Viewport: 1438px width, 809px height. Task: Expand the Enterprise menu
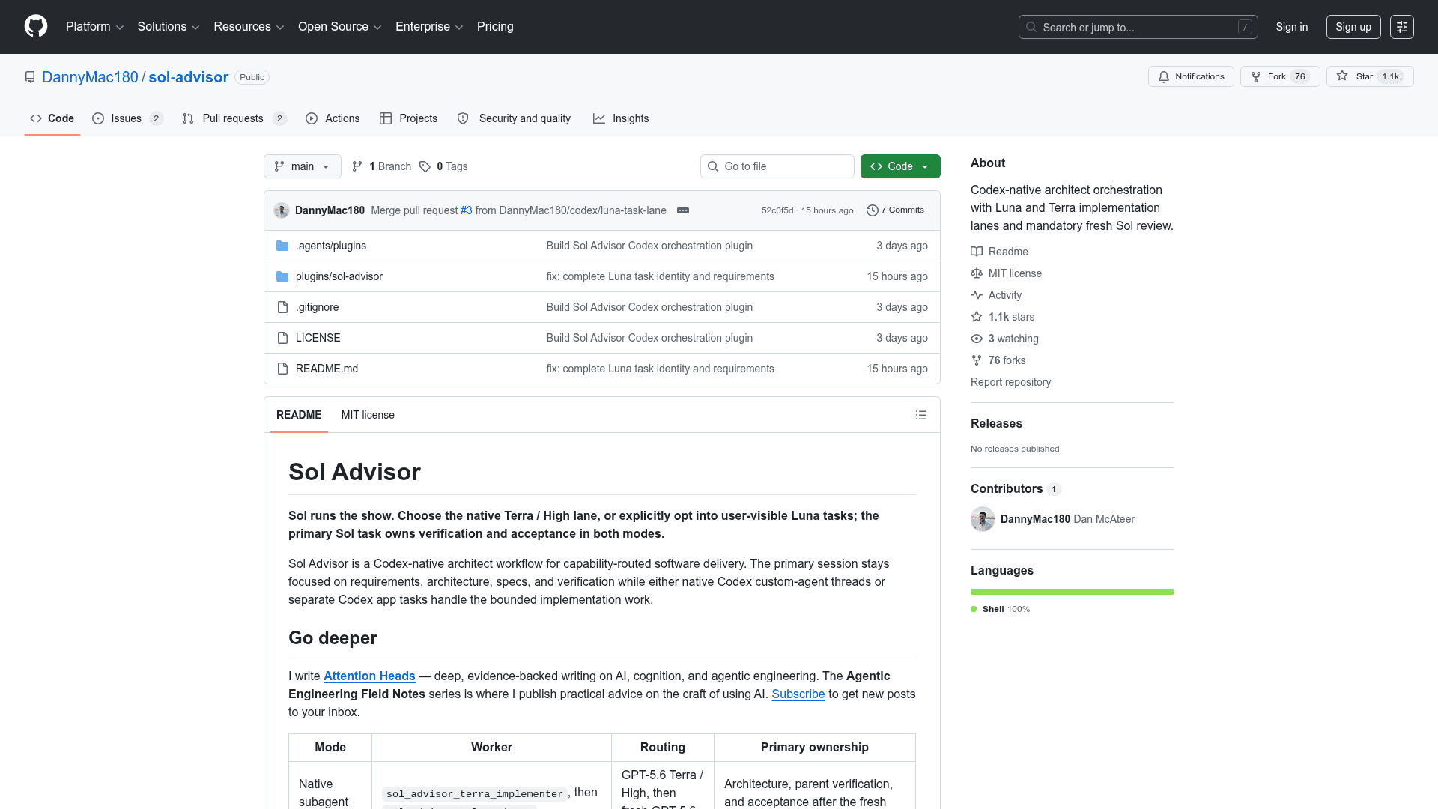click(x=429, y=27)
